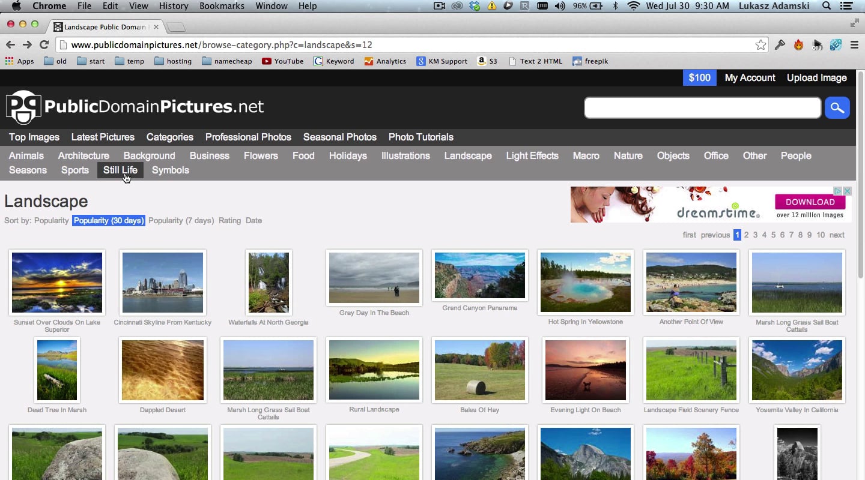
Task: Open Latest Pictures page
Action: (x=103, y=137)
